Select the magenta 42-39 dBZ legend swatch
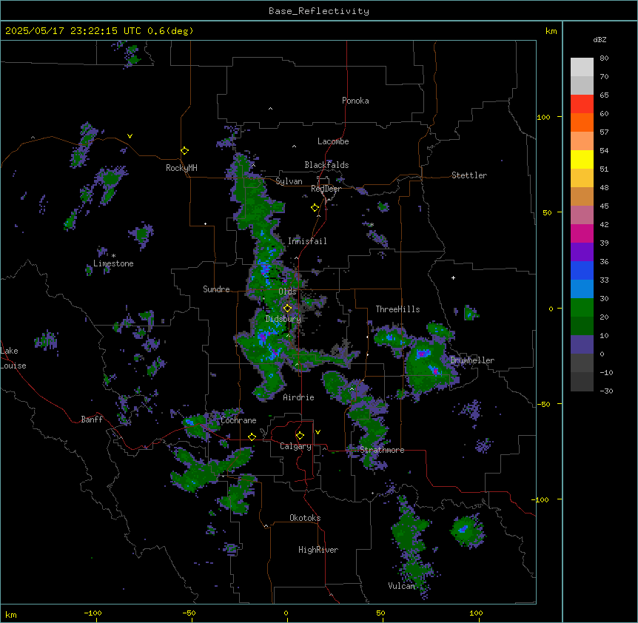Viewport: 638px width, 623px height. 582,233
